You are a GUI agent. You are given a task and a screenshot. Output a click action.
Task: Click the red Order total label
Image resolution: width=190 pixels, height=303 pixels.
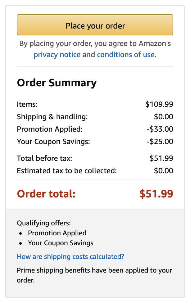click(x=46, y=194)
